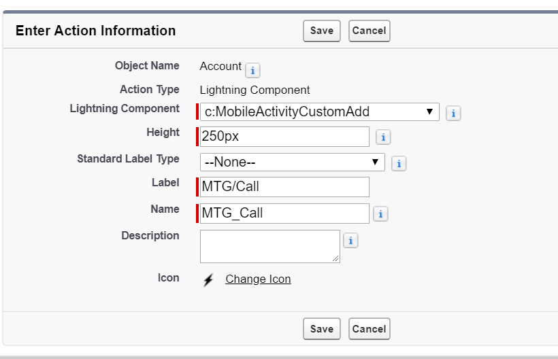The width and height of the screenshot is (558, 359).
Task: Show help icon next to Height field
Action: [383, 137]
